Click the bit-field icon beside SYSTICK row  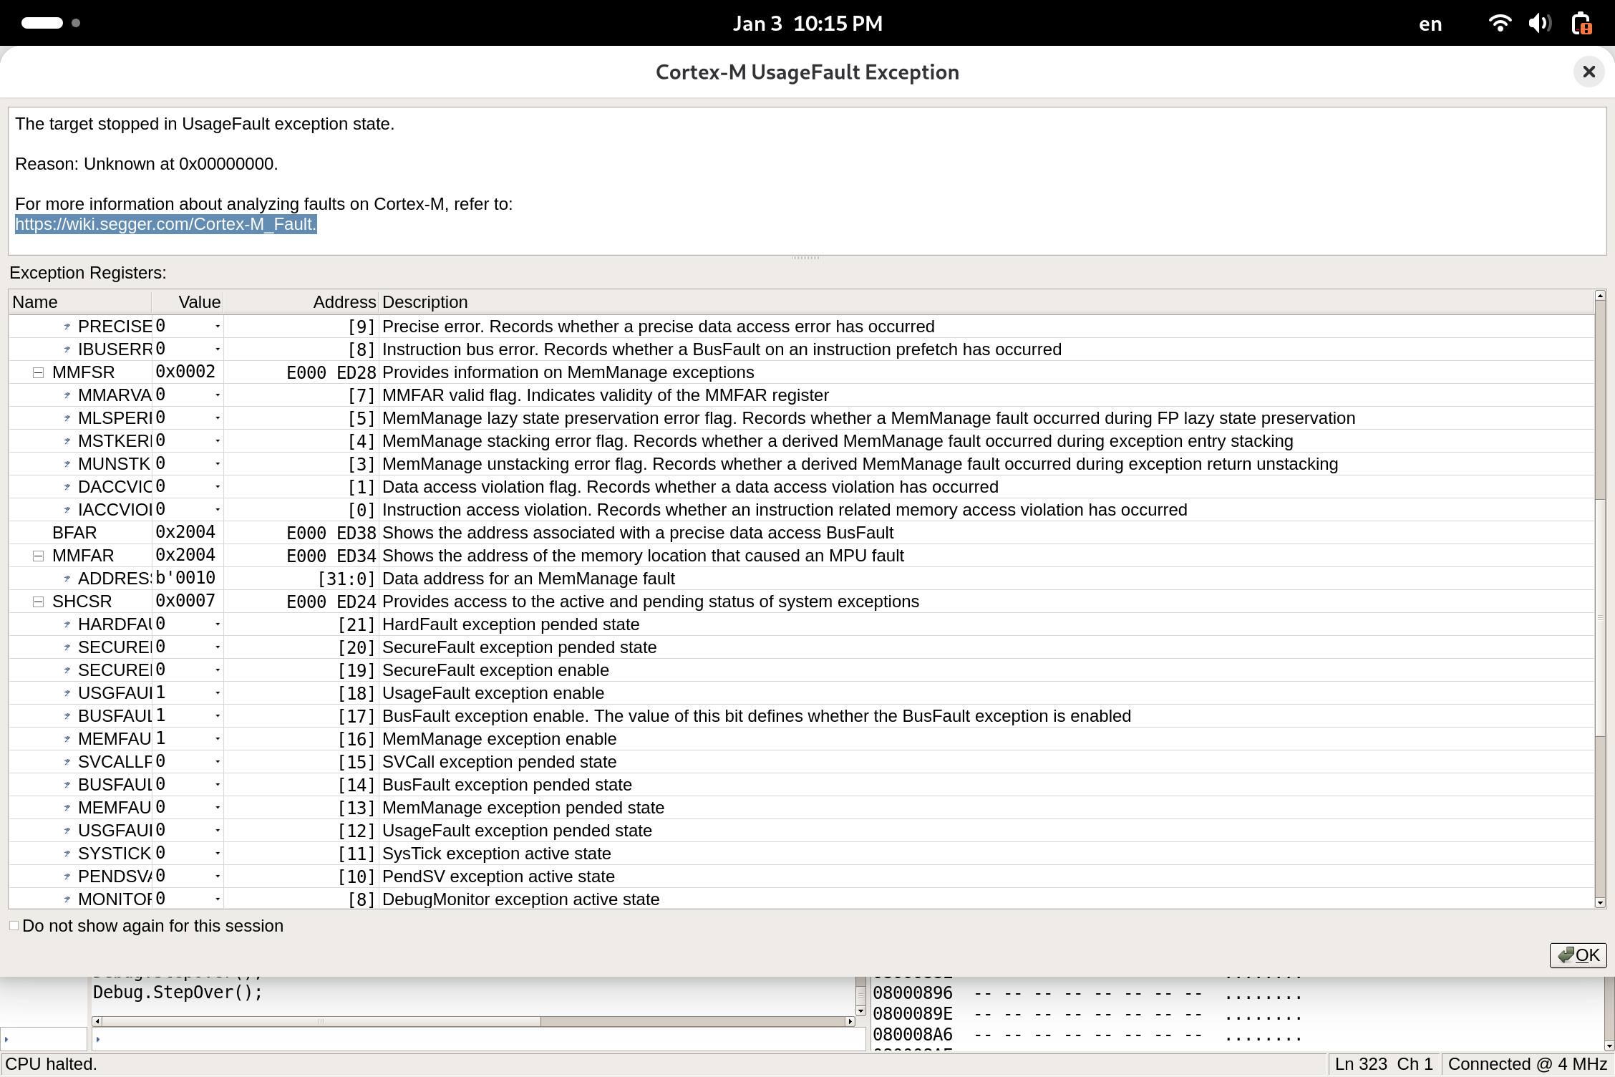tap(67, 854)
